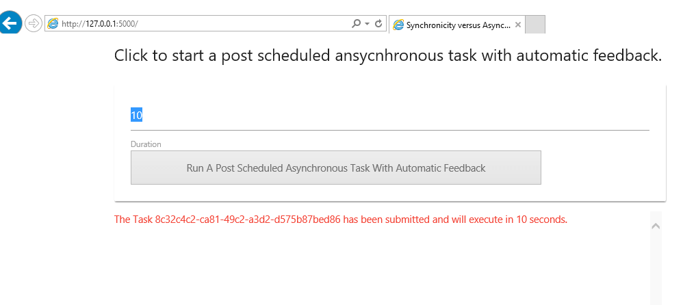This screenshot has width=683, height=305.
Task: Click the 127.0.0.1:5000 URL in the address bar
Action: (x=100, y=24)
